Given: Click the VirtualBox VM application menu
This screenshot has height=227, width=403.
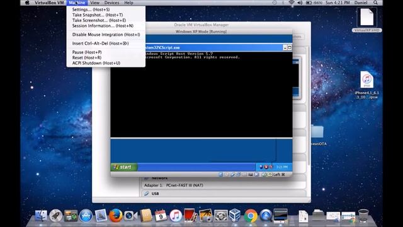Looking at the screenshot, I should tap(49, 3).
